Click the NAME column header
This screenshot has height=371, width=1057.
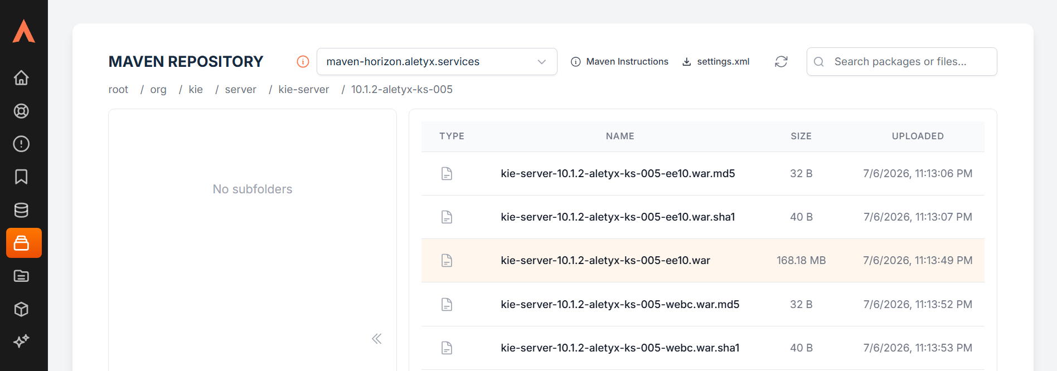(x=620, y=136)
